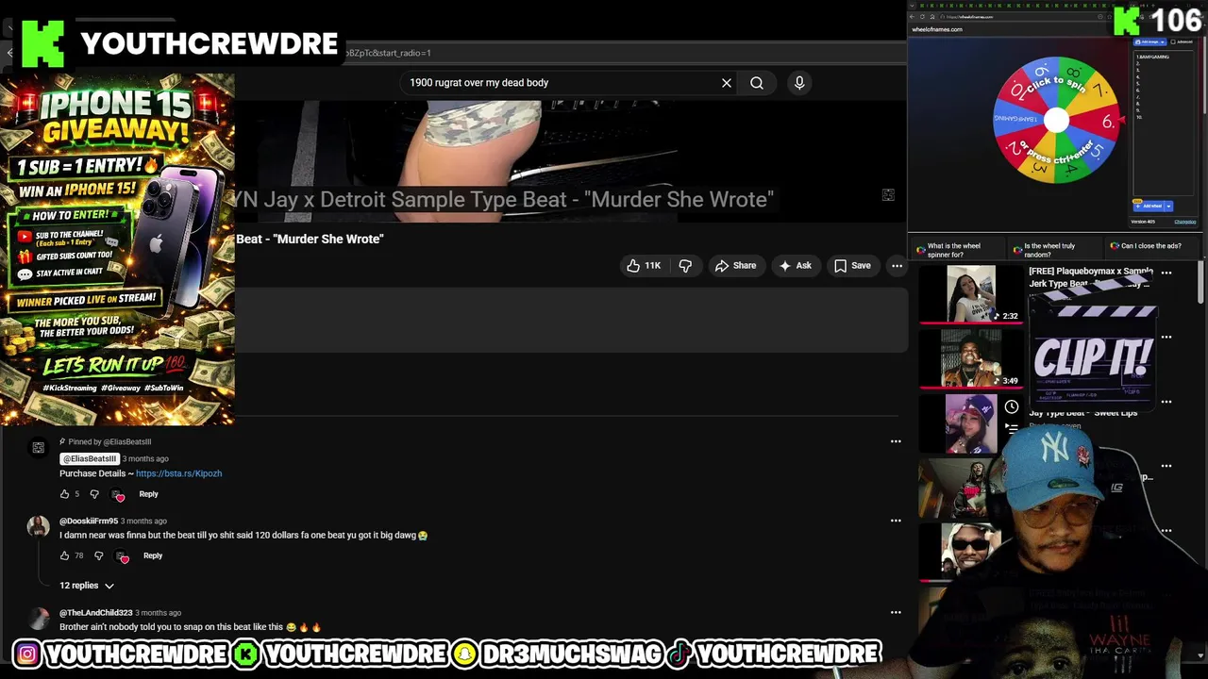The width and height of the screenshot is (1208, 679).
Task: Clear the YouTube search text with the X
Action: pyautogui.click(x=727, y=83)
